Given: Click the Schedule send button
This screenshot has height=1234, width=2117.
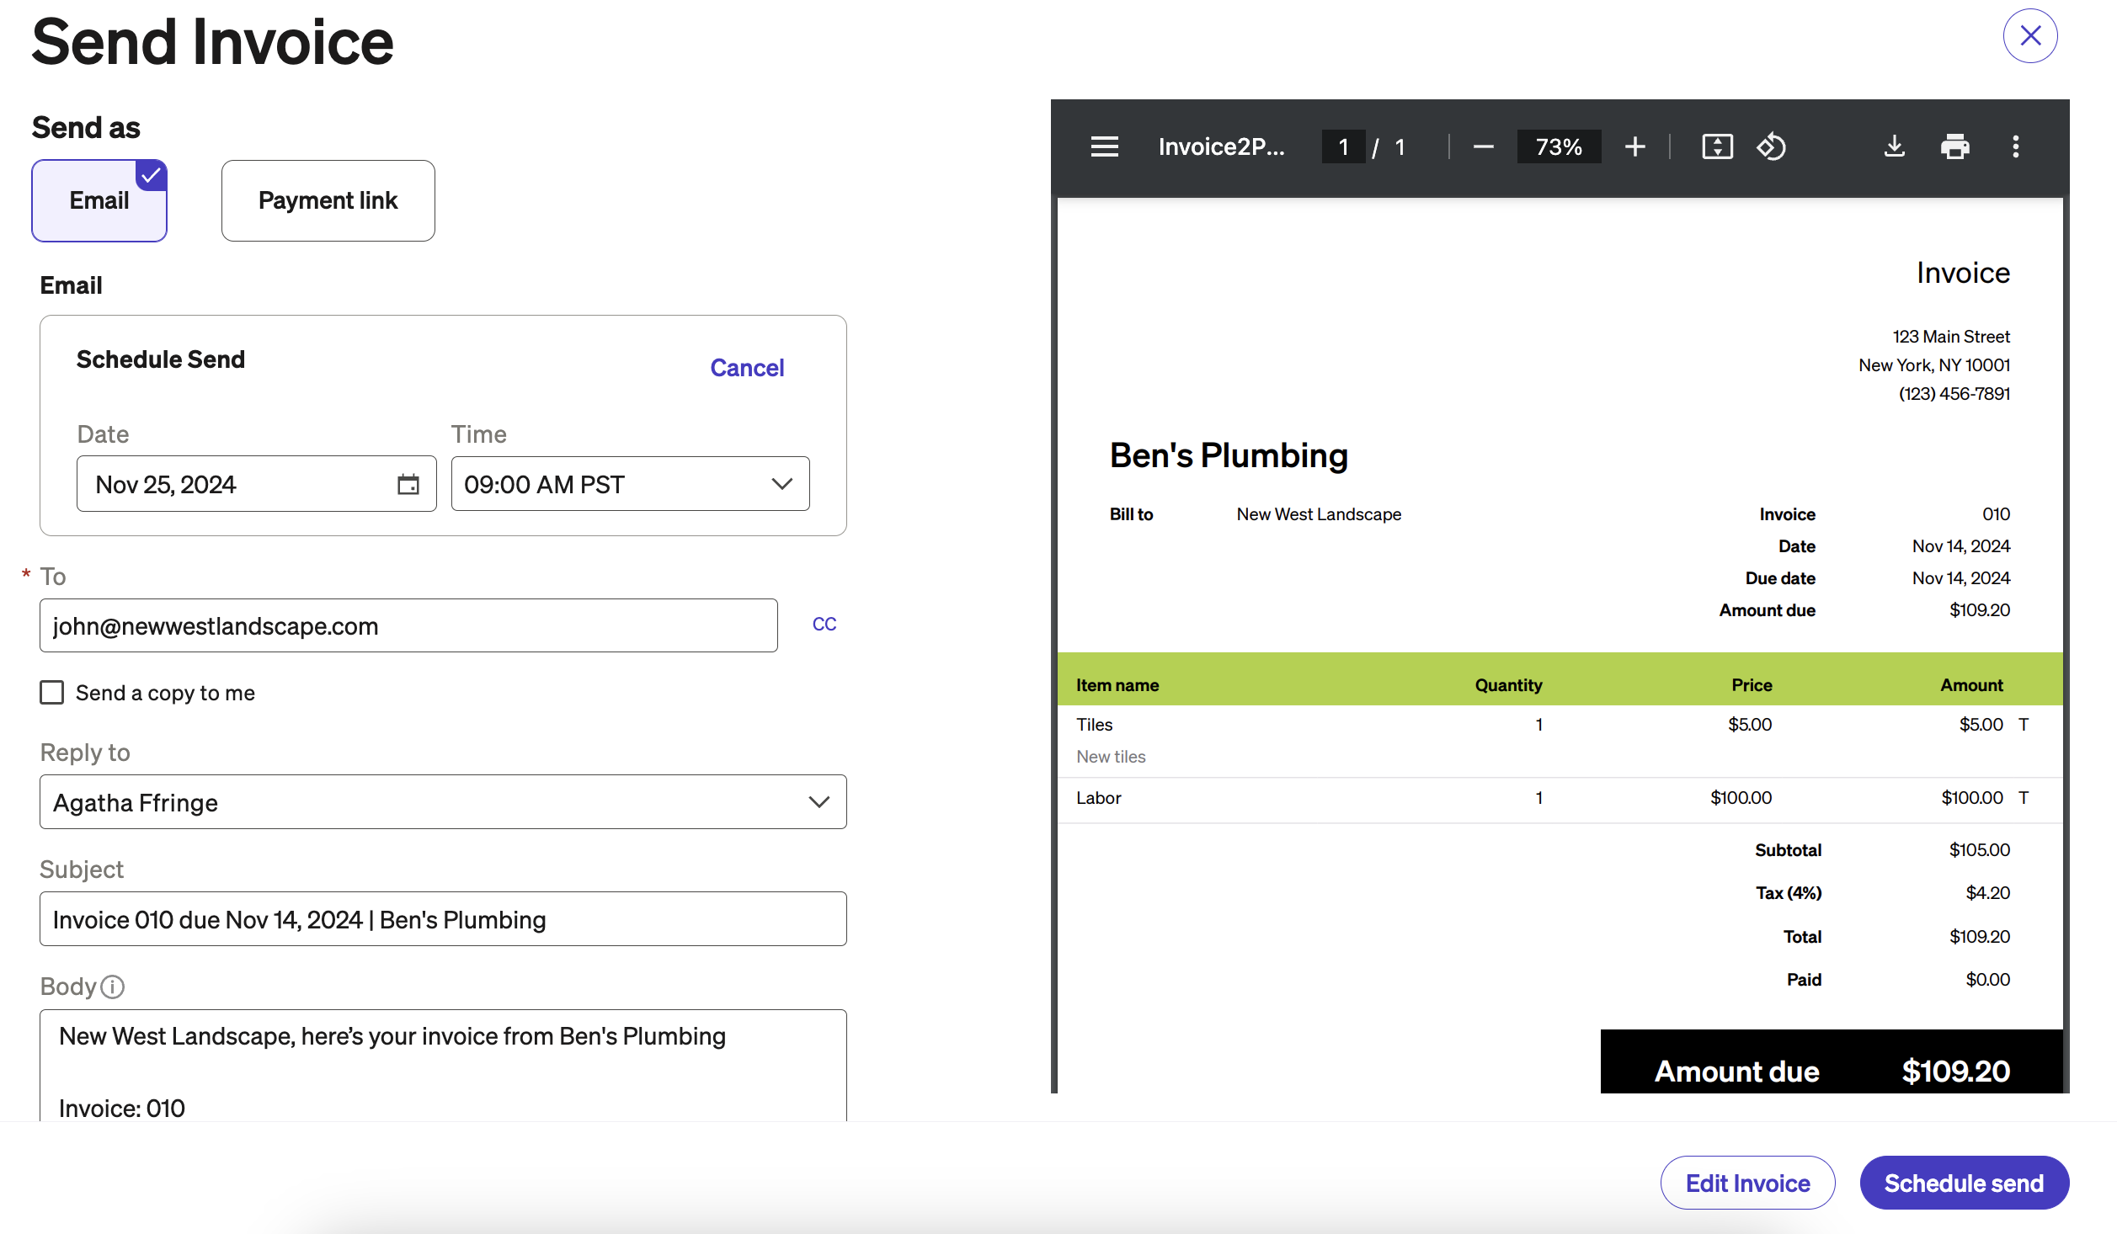Looking at the screenshot, I should pyautogui.click(x=1964, y=1183).
